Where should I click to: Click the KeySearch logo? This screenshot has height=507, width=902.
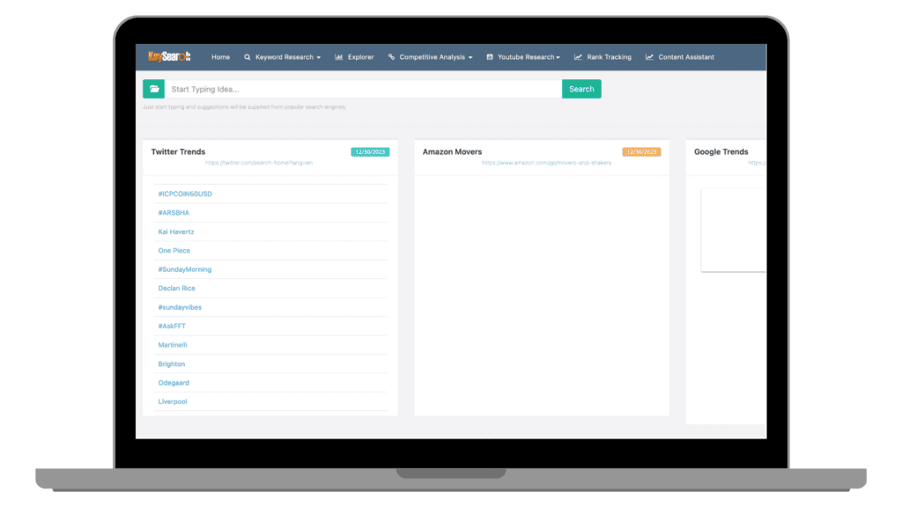[169, 56]
